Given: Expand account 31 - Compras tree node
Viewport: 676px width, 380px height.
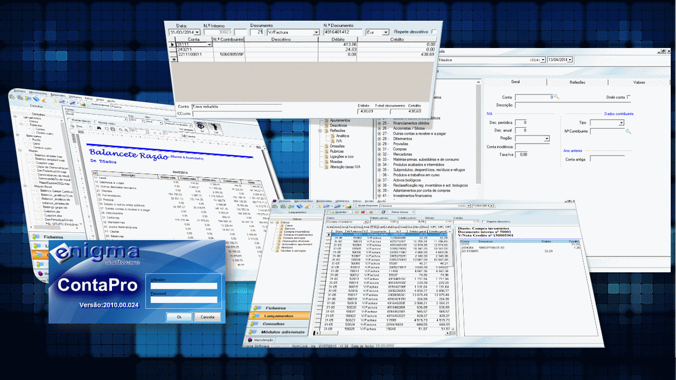Looking at the screenshot, I should tap(379, 149).
